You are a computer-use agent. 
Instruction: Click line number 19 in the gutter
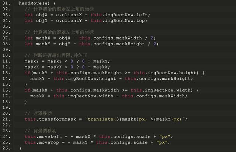click(7, 108)
